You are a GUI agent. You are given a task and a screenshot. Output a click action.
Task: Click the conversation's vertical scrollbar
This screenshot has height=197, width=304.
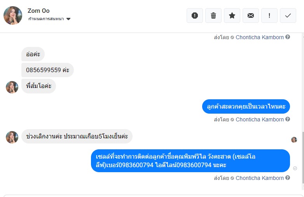(302, 155)
